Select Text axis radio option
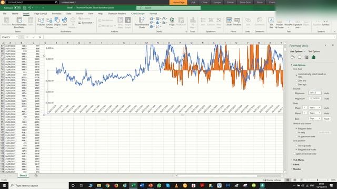 296,80
